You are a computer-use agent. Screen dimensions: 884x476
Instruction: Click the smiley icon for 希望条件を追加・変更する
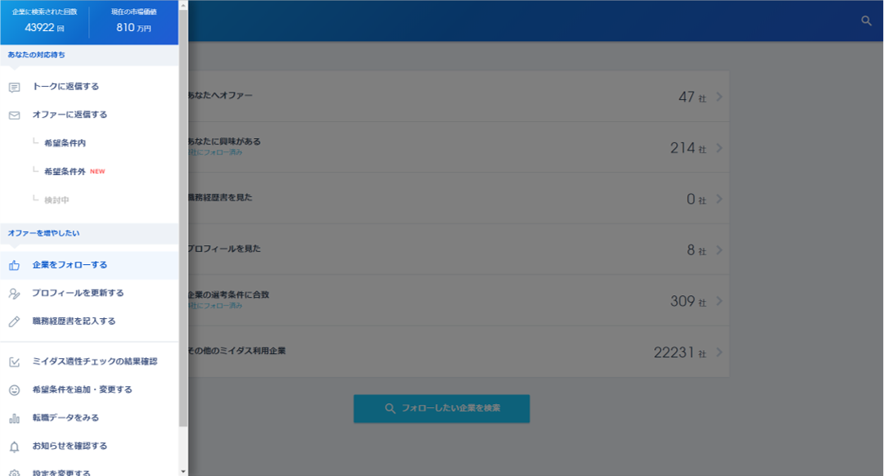pos(15,390)
